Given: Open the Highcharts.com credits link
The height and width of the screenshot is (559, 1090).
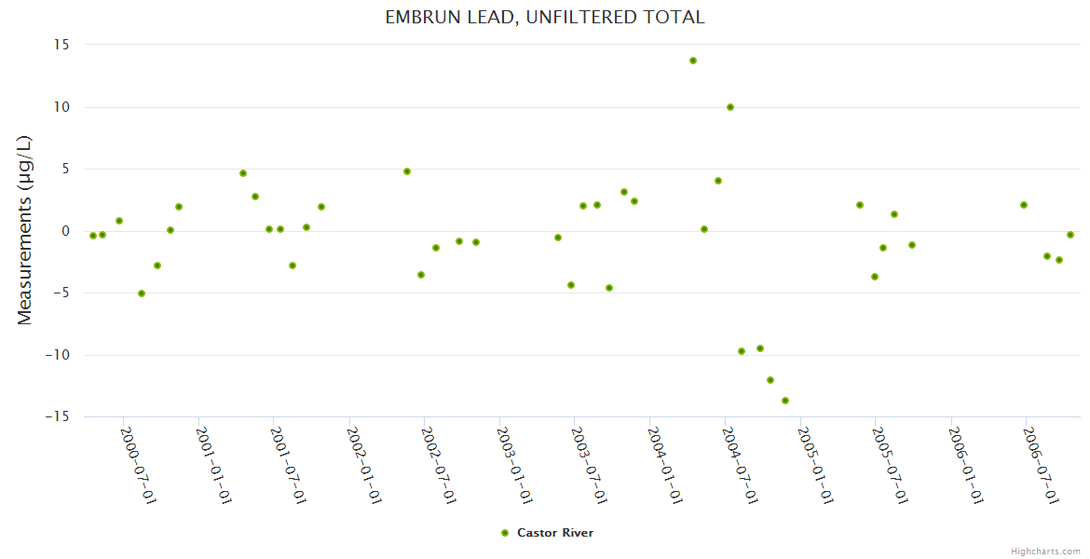Looking at the screenshot, I should [1045, 551].
